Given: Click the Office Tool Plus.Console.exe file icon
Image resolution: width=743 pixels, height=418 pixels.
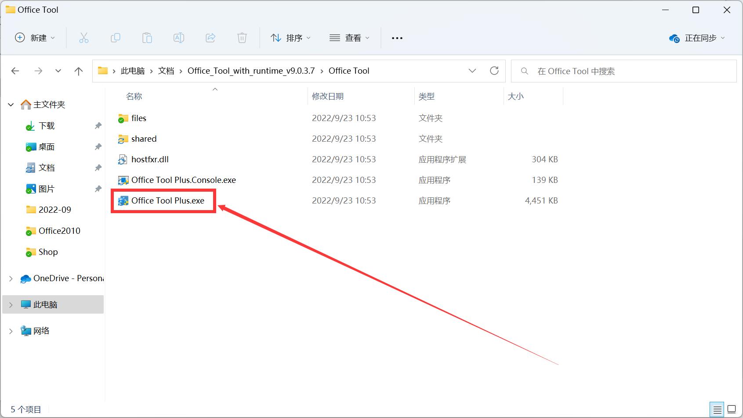Looking at the screenshot, I should coord(123,180).
